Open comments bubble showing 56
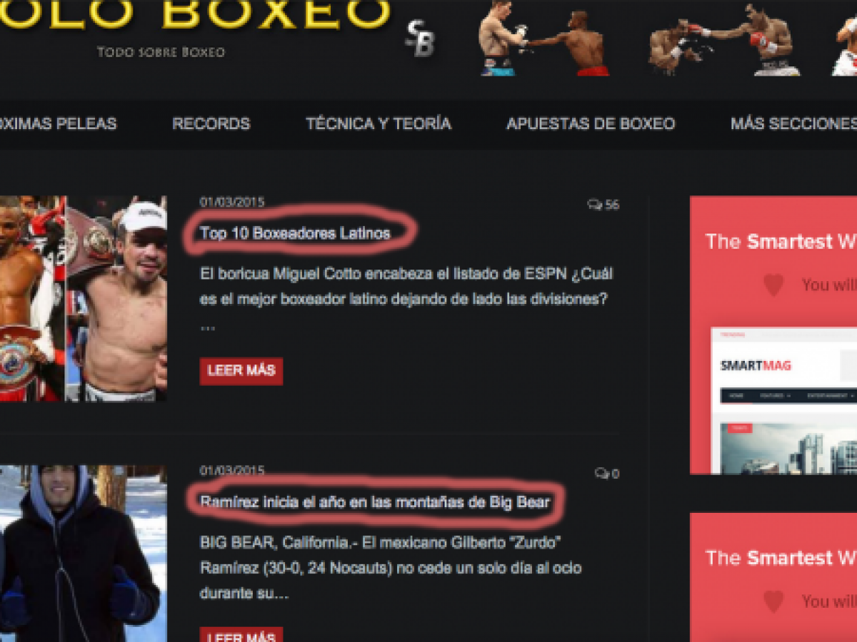The image size is (857, 642). tap(603, 205)
